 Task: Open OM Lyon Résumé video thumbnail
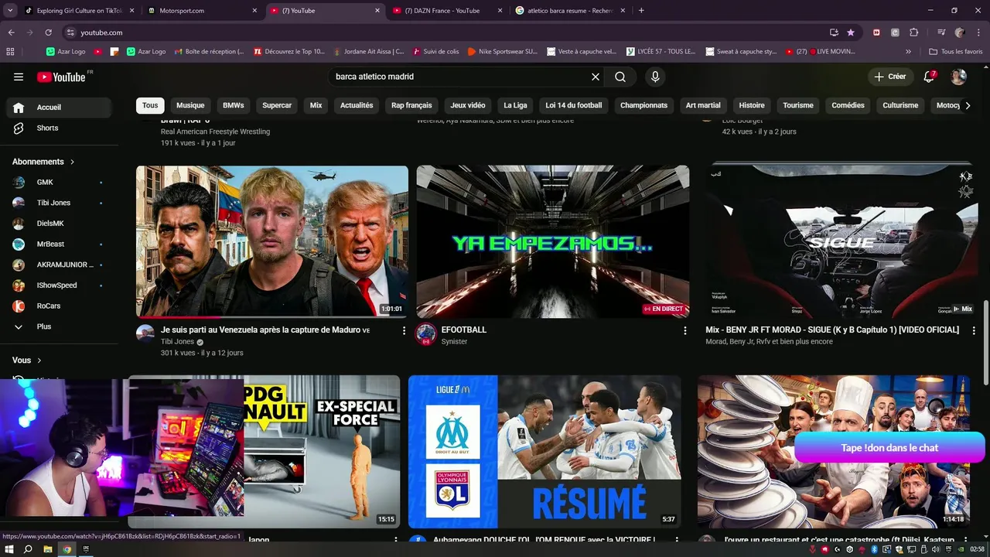(x=544, y=452)
